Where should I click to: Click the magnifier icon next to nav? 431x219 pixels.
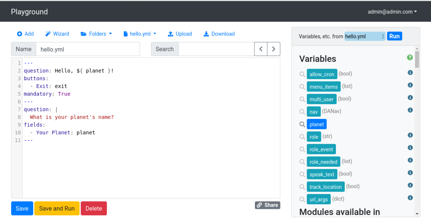302,112
